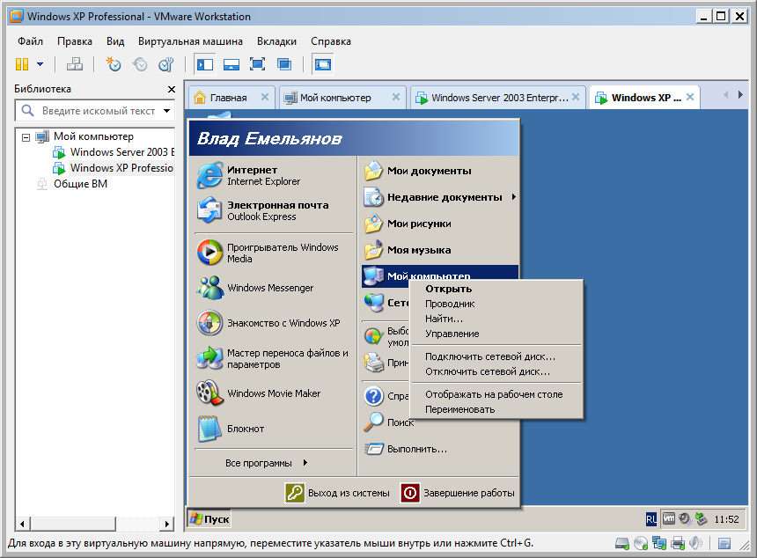Image resolution: width=757 pixels, height=558 pixels.
Task: Click Поиск in Start menu
Action: click(x=389, y=422)
